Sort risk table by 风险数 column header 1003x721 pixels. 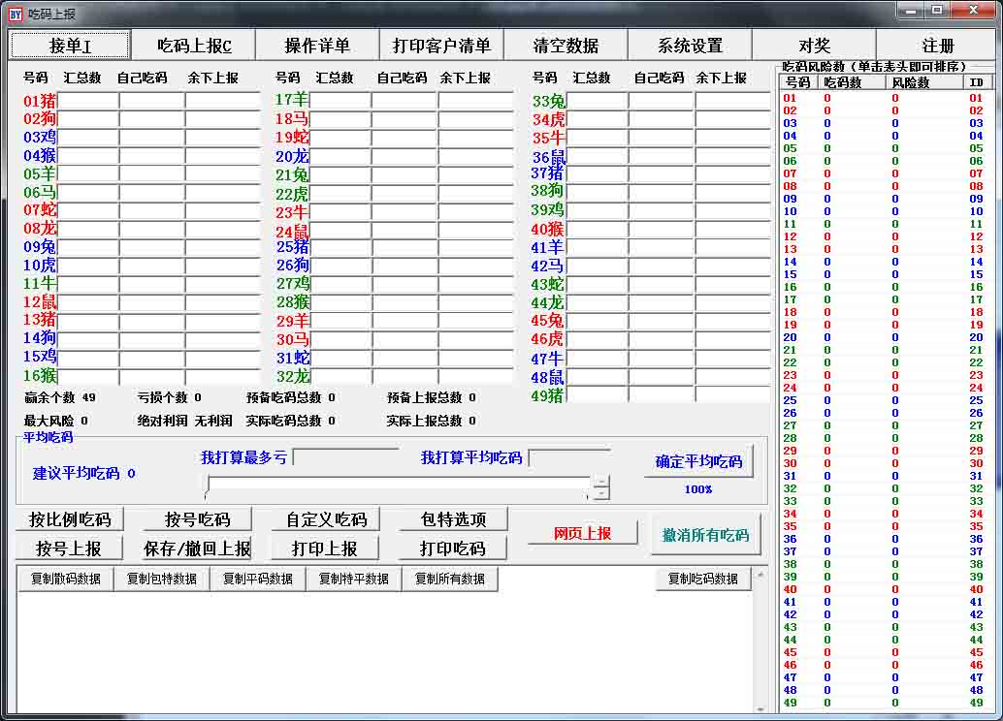coord(910,82)
